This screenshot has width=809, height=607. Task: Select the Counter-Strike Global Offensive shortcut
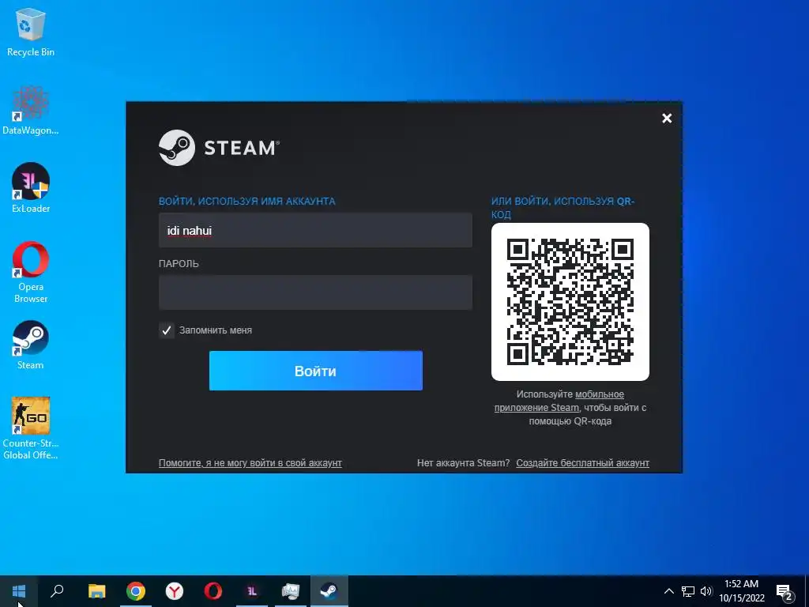point(31,428)
